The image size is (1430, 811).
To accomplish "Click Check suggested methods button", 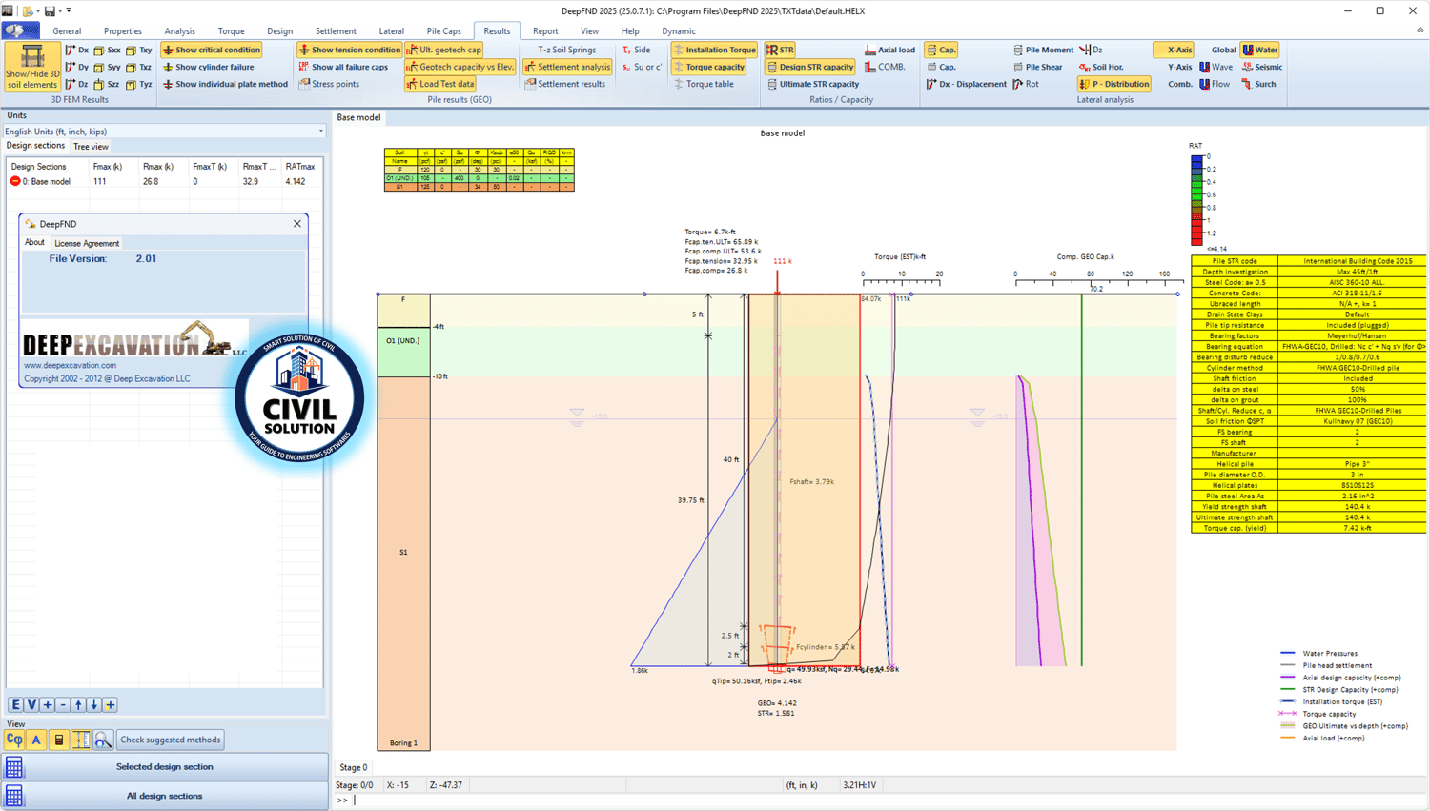I will point(171,740).
